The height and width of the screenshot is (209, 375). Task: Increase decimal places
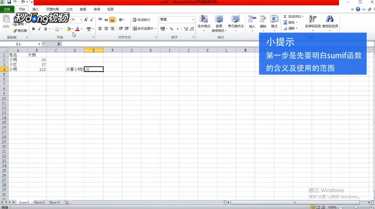[x=186, y=29]
